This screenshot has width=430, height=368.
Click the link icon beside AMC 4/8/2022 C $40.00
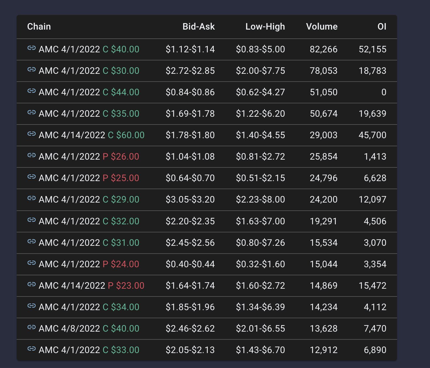[x=32, y=328]
